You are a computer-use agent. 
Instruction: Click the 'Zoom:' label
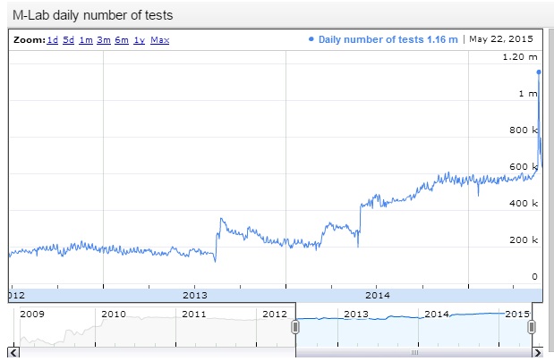tap(30, 40)
